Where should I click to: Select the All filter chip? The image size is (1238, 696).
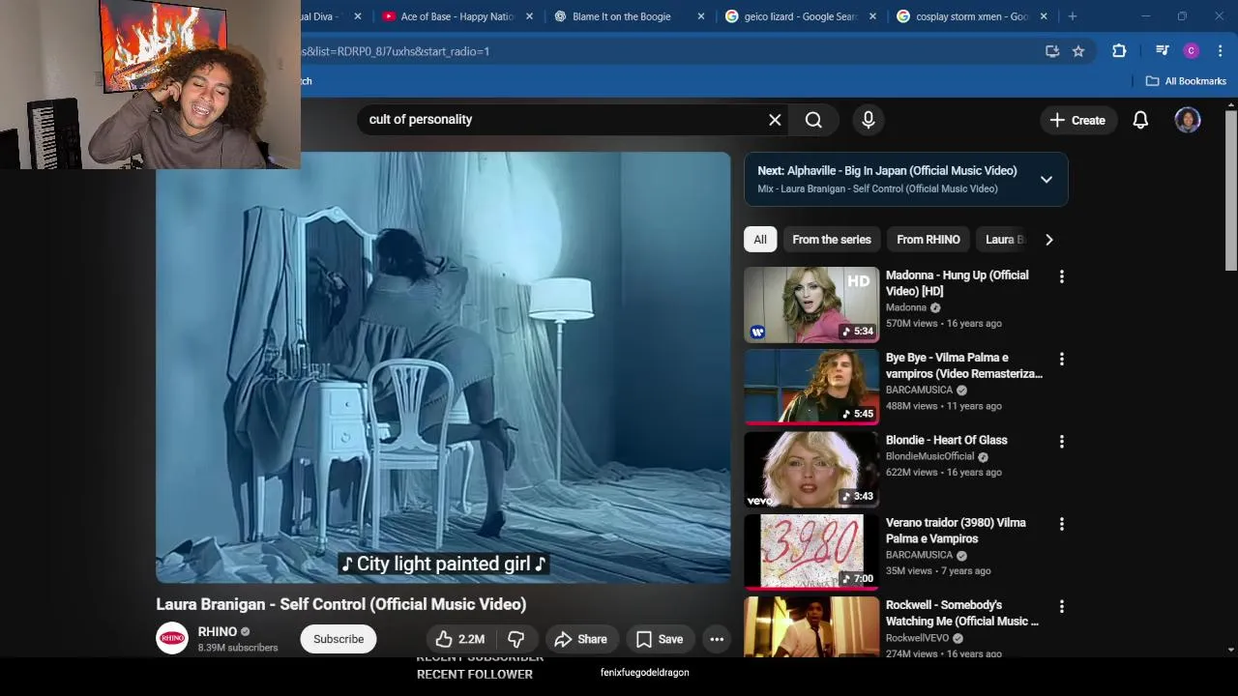[x=760, y=240]
